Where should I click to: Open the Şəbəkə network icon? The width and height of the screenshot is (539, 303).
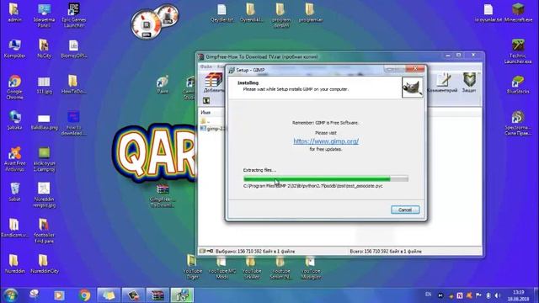tap(14, 120)
